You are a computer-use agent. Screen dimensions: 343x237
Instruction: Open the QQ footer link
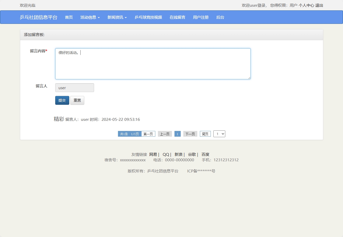click(165, 154)
